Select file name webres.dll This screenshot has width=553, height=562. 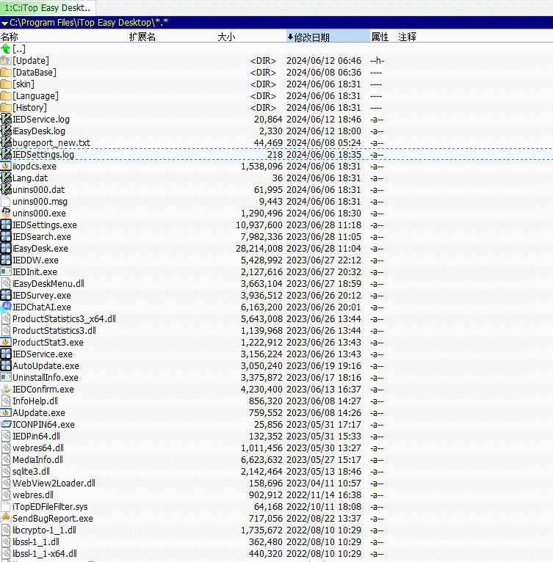click(33, 495)
